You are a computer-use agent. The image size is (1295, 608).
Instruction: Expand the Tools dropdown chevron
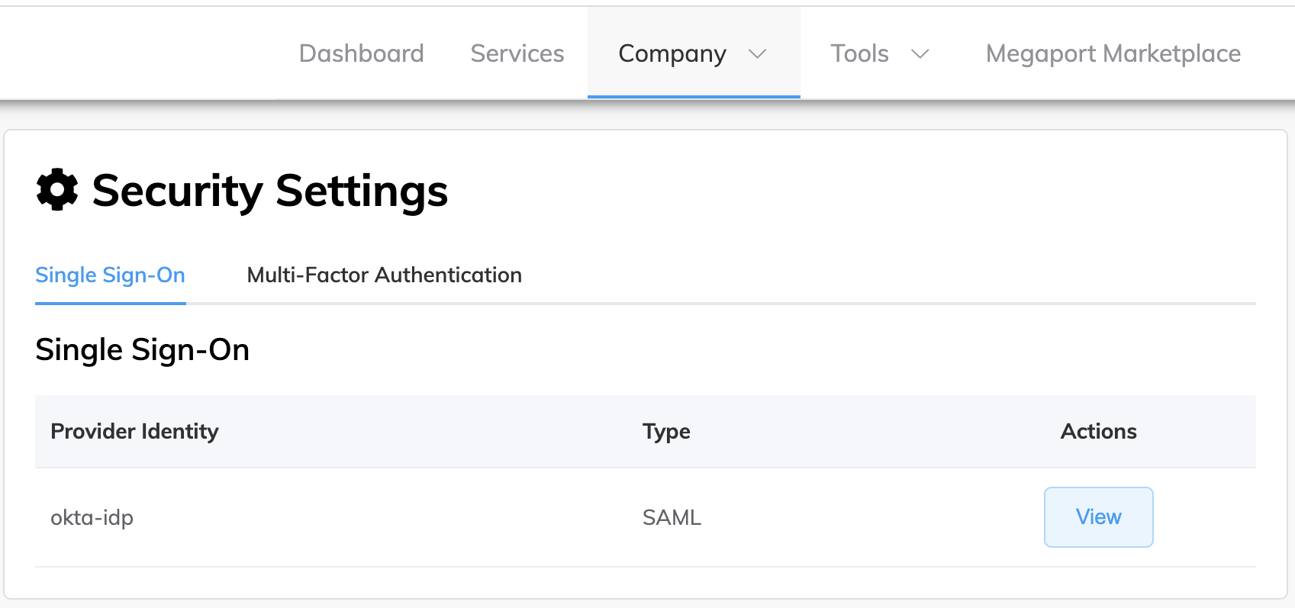(920, 54)
